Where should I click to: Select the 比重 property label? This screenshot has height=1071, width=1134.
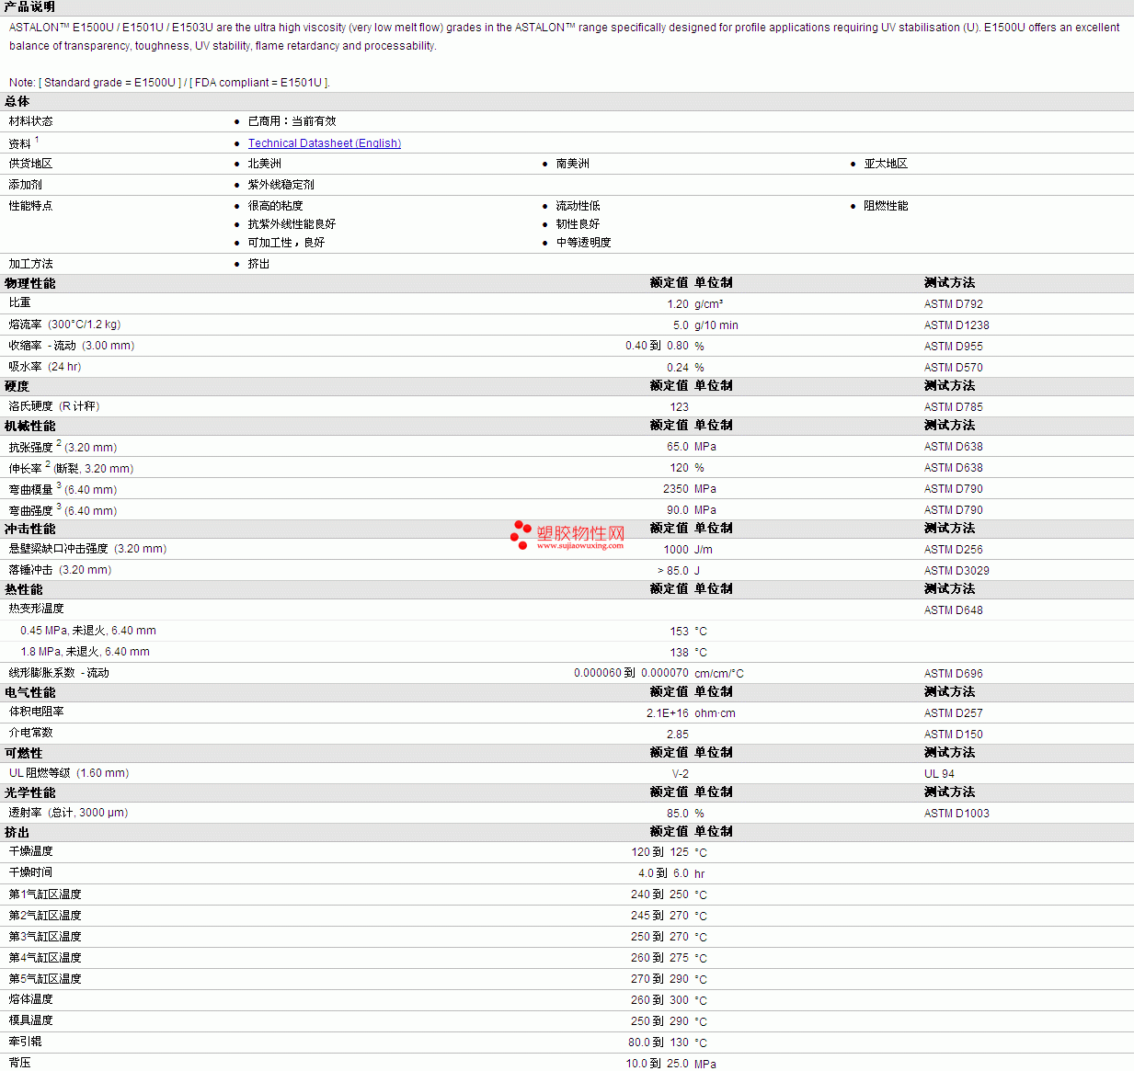(x=20, y=302)
